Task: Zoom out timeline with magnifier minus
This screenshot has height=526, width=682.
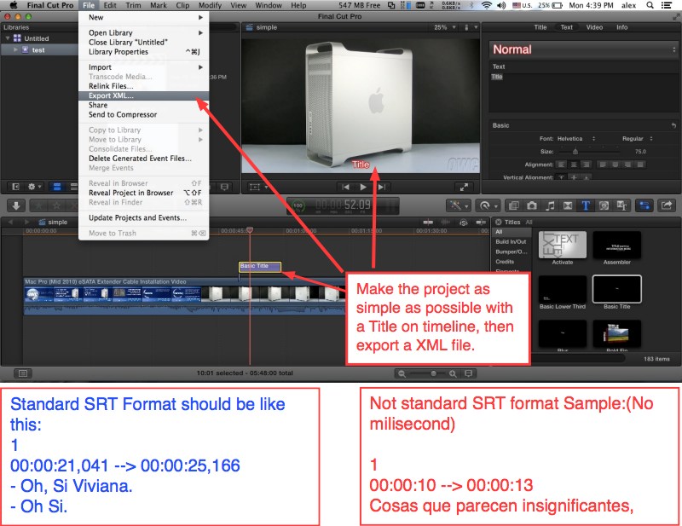Action: click(402, 373)
